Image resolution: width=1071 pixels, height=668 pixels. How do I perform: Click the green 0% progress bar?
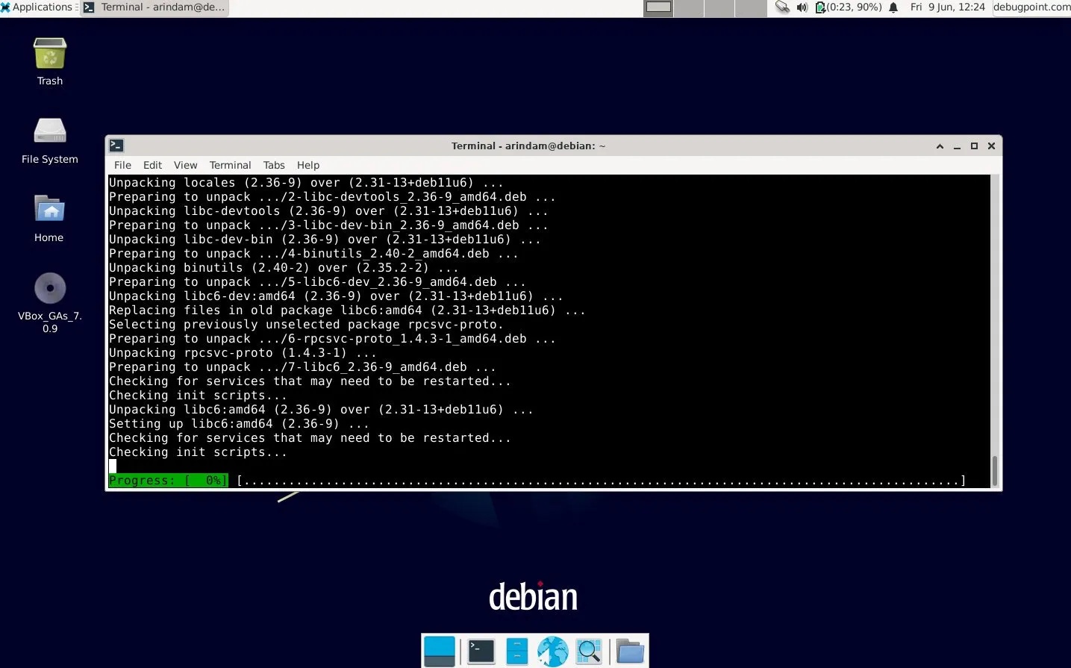coord(168,480)
